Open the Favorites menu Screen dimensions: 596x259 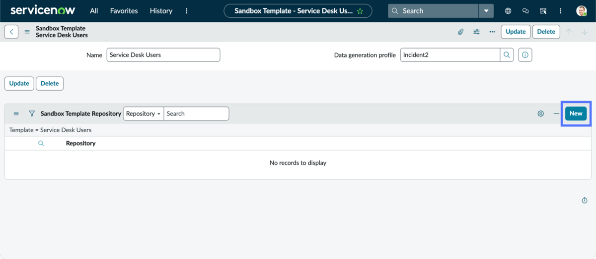pyautogui.click(x=124, y=11)
